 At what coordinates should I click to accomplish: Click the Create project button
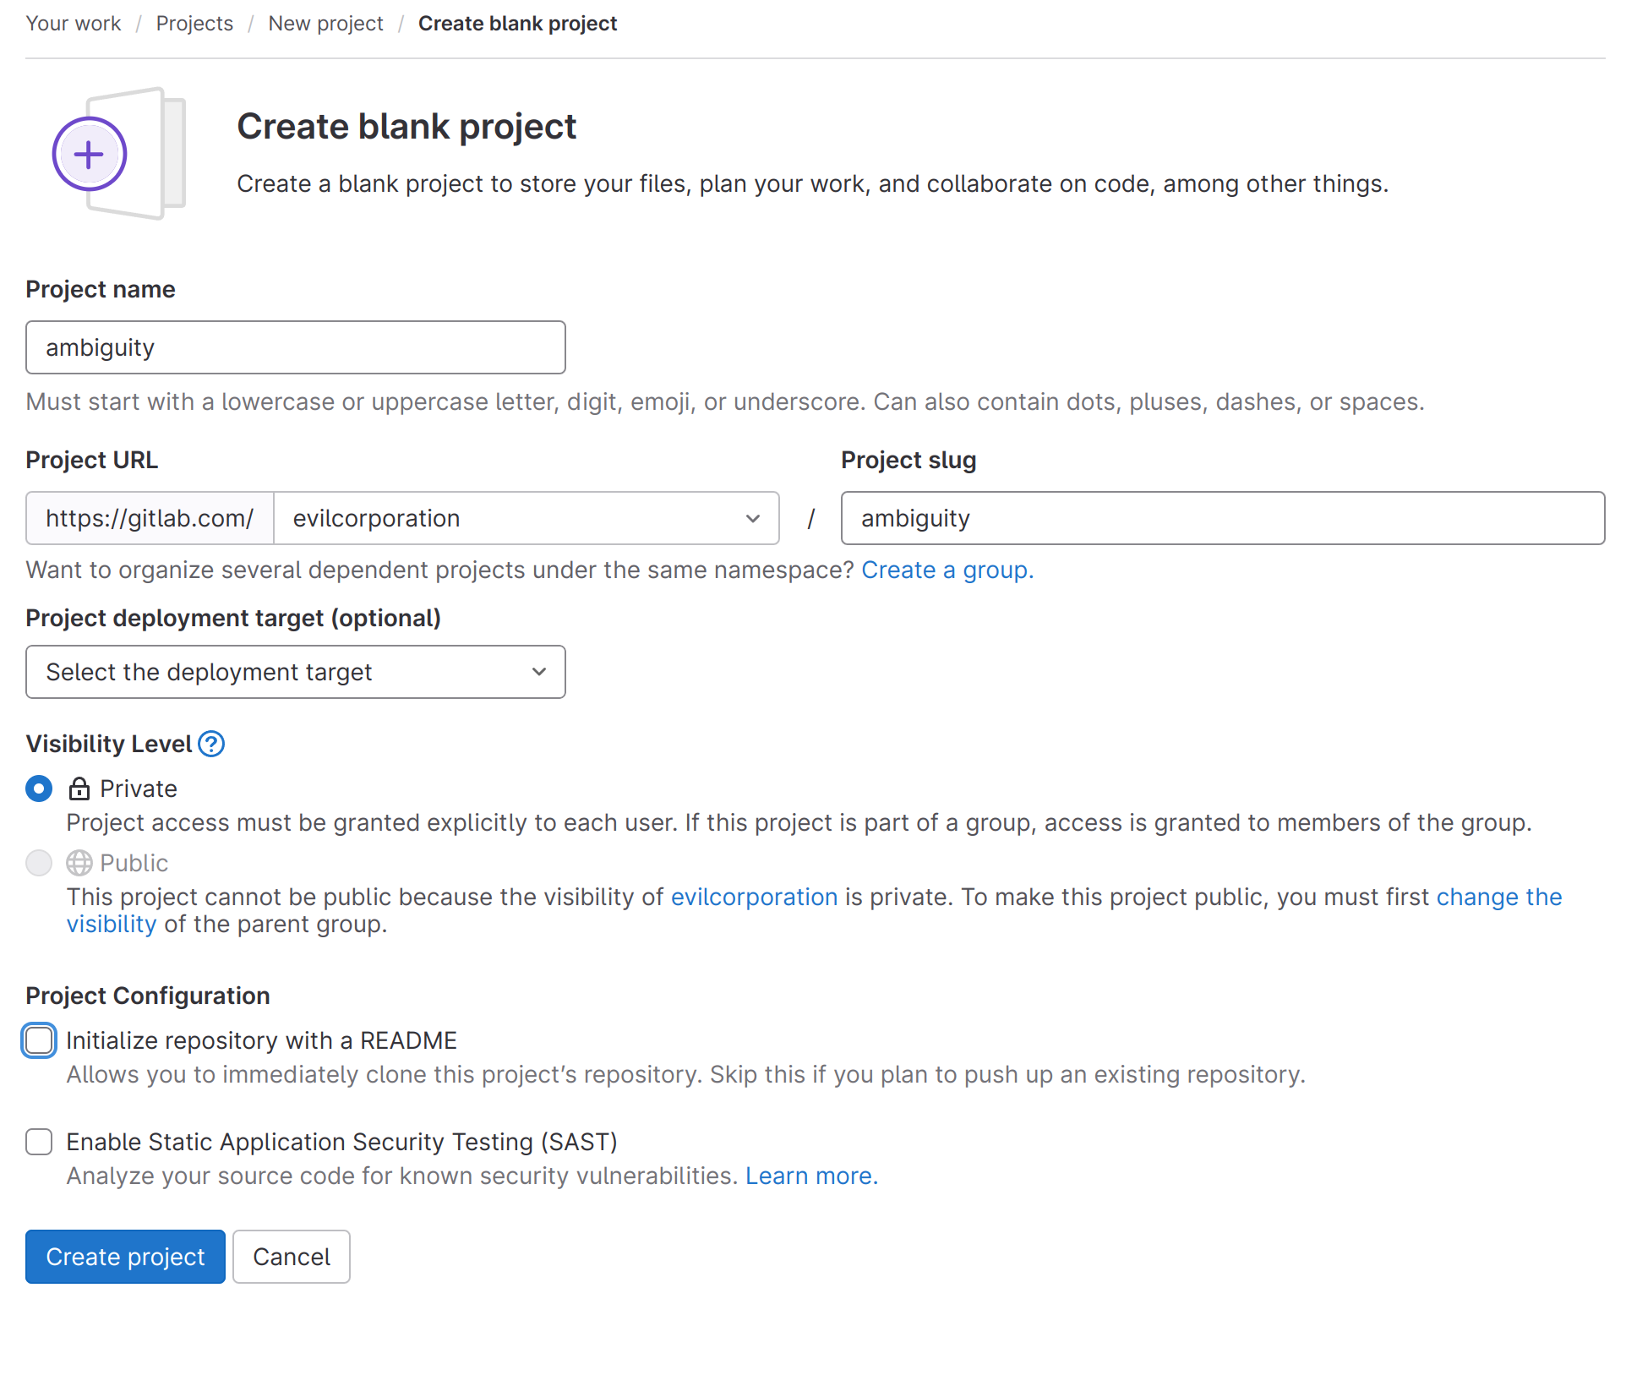(125, 1258)
